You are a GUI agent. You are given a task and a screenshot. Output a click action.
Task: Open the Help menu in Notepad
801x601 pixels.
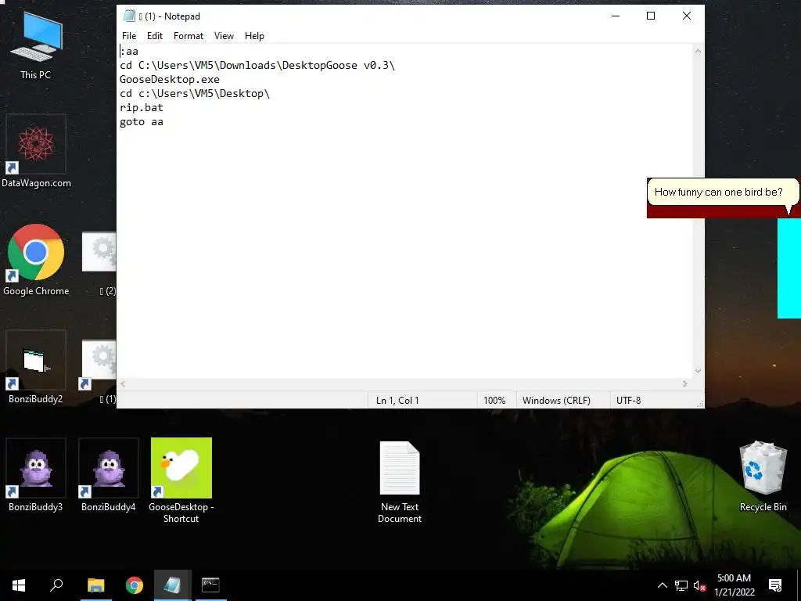[x=254, y=36]
